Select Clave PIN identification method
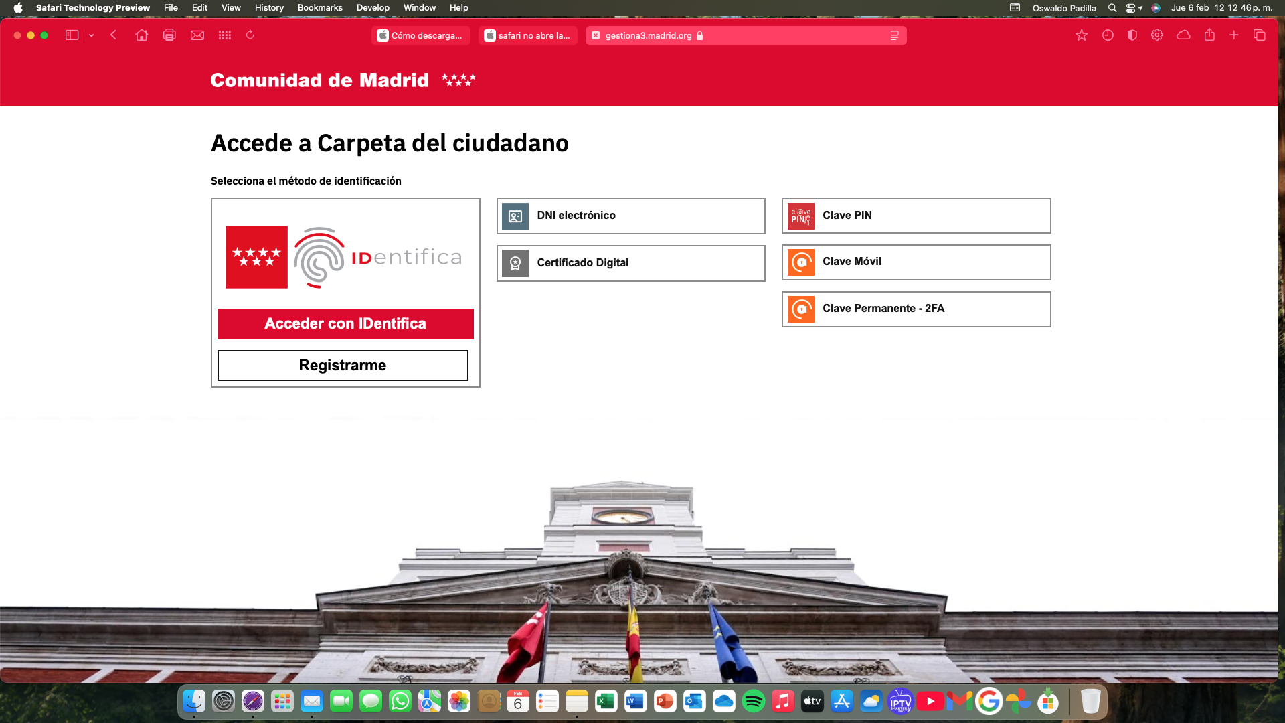1285x723 pixels. pyautogui.click(x=916, y=216)
